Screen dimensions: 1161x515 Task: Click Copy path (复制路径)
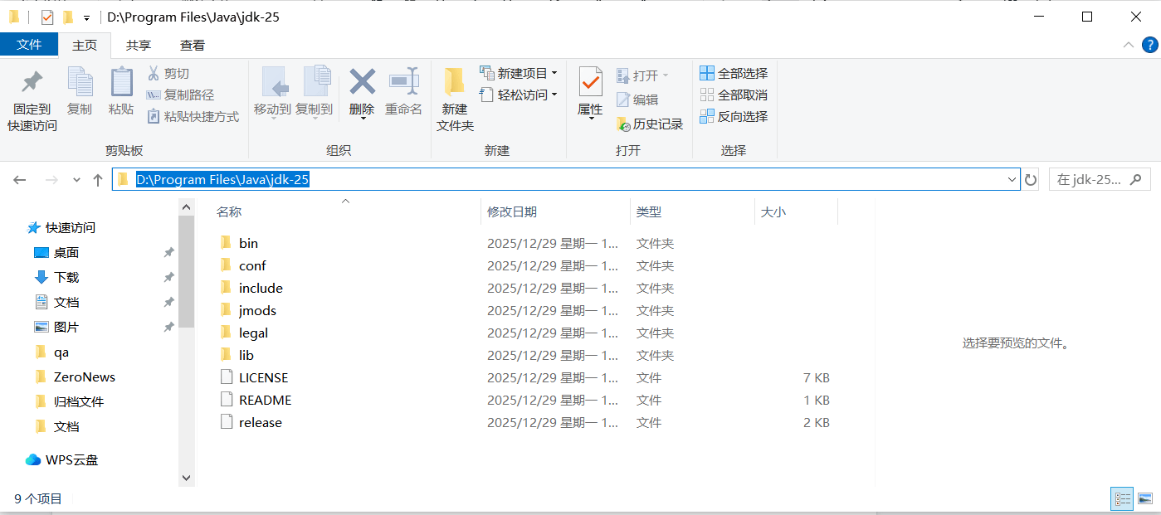(180, 95)
